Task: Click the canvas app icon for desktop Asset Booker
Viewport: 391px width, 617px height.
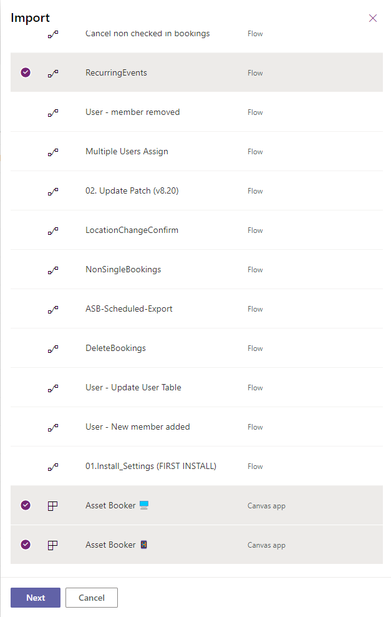Action: pos(53,506)
